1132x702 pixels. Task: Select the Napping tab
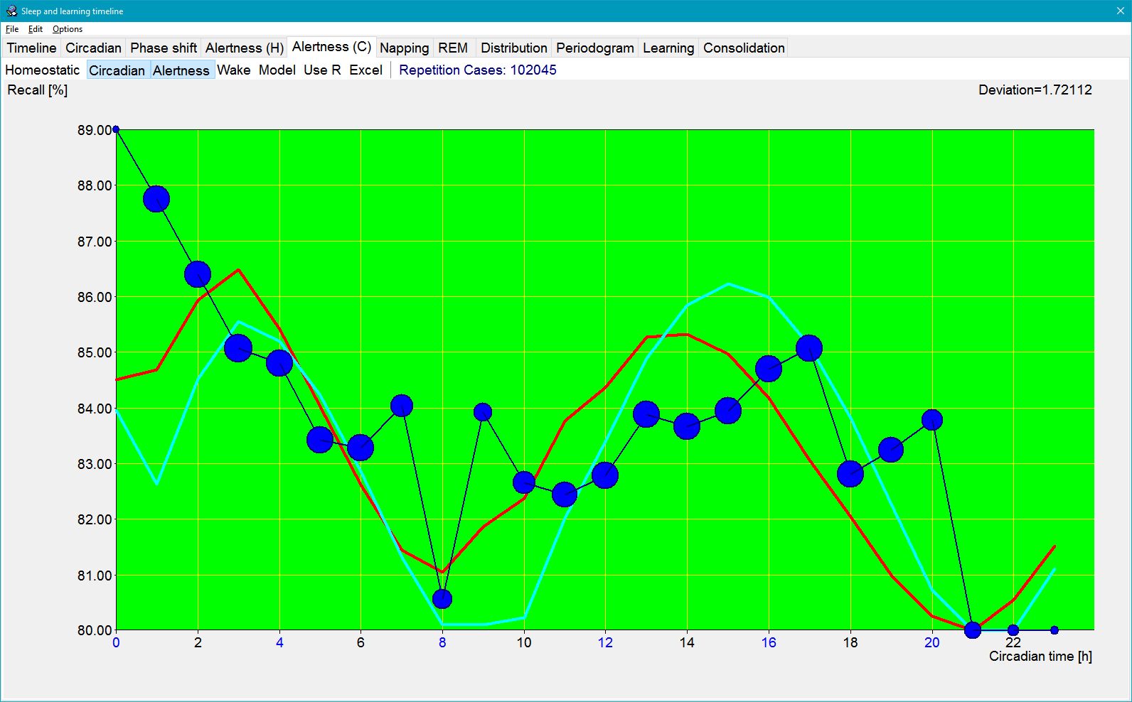[404, 48]
